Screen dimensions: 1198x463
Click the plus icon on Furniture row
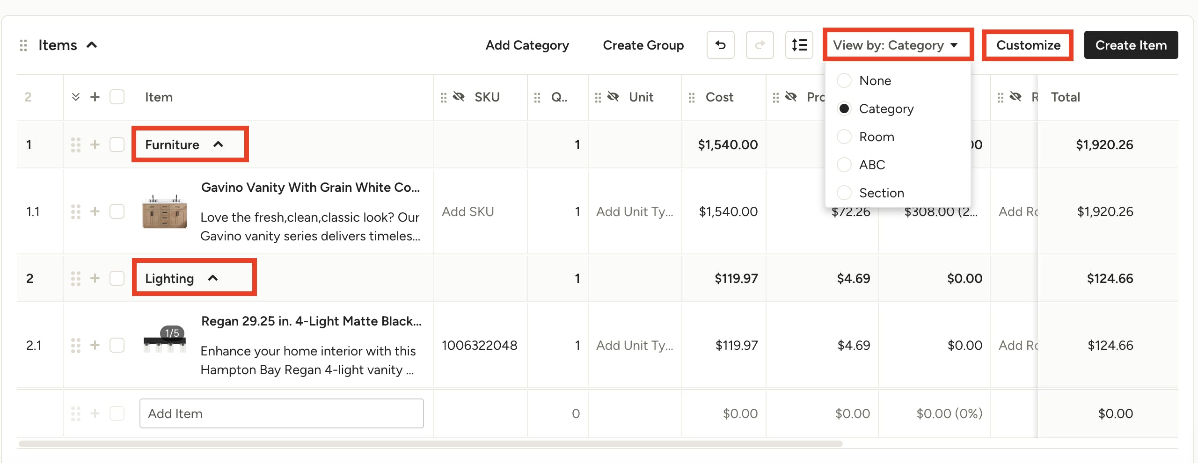(x=95, y=145)
